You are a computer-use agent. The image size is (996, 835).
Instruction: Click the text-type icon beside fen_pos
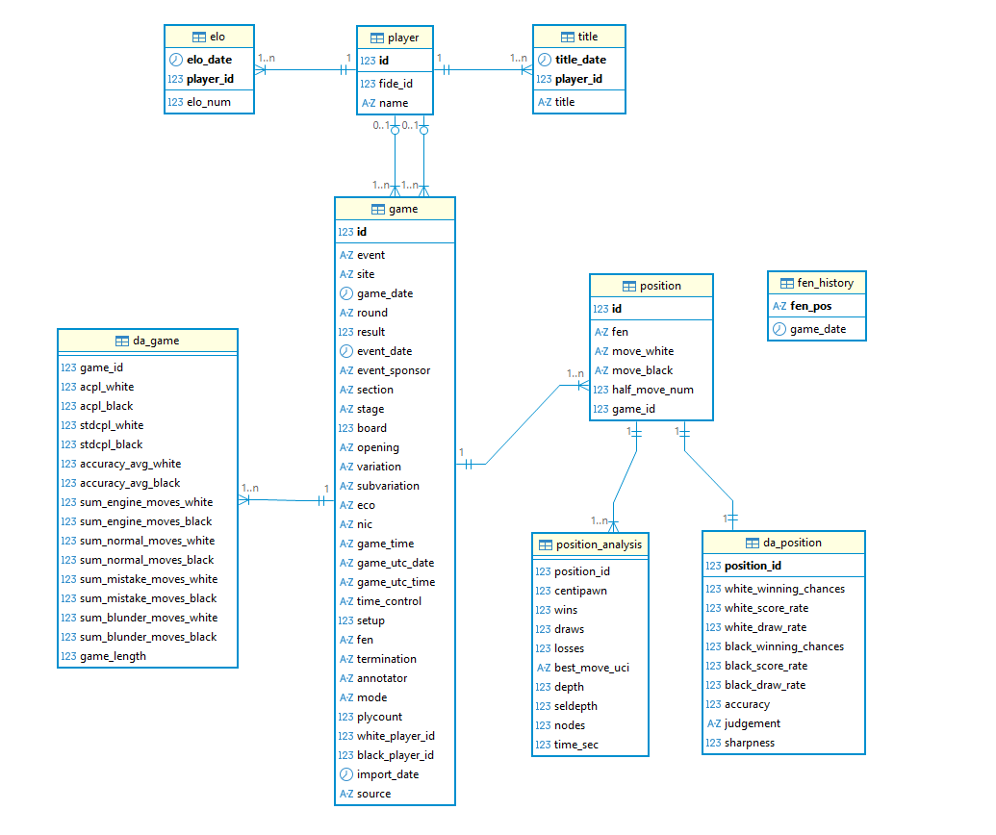[779, 307]
